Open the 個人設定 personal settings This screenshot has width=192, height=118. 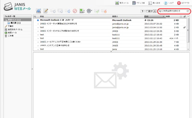pos(154,3)
